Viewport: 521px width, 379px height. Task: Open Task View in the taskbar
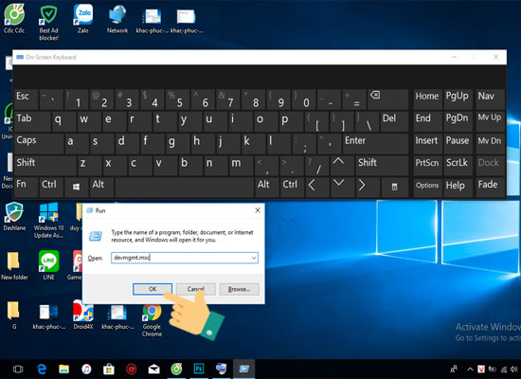coord(18,369)
